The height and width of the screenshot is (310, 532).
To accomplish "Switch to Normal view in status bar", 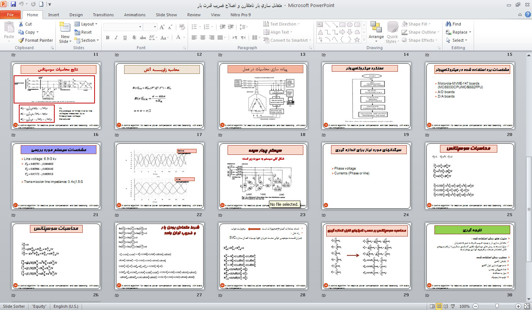I will click(432, 306).
